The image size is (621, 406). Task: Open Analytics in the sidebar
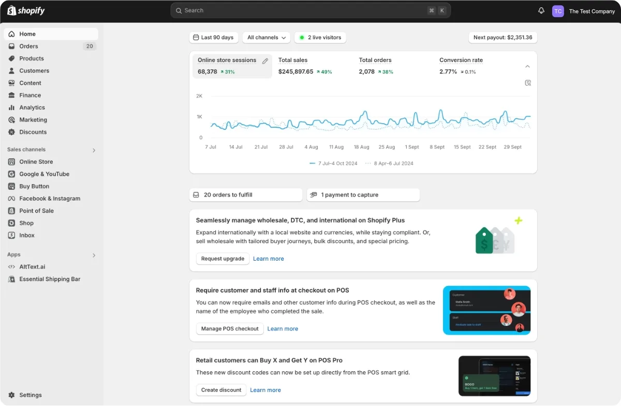pyautogui.click(x=51, y=108)
